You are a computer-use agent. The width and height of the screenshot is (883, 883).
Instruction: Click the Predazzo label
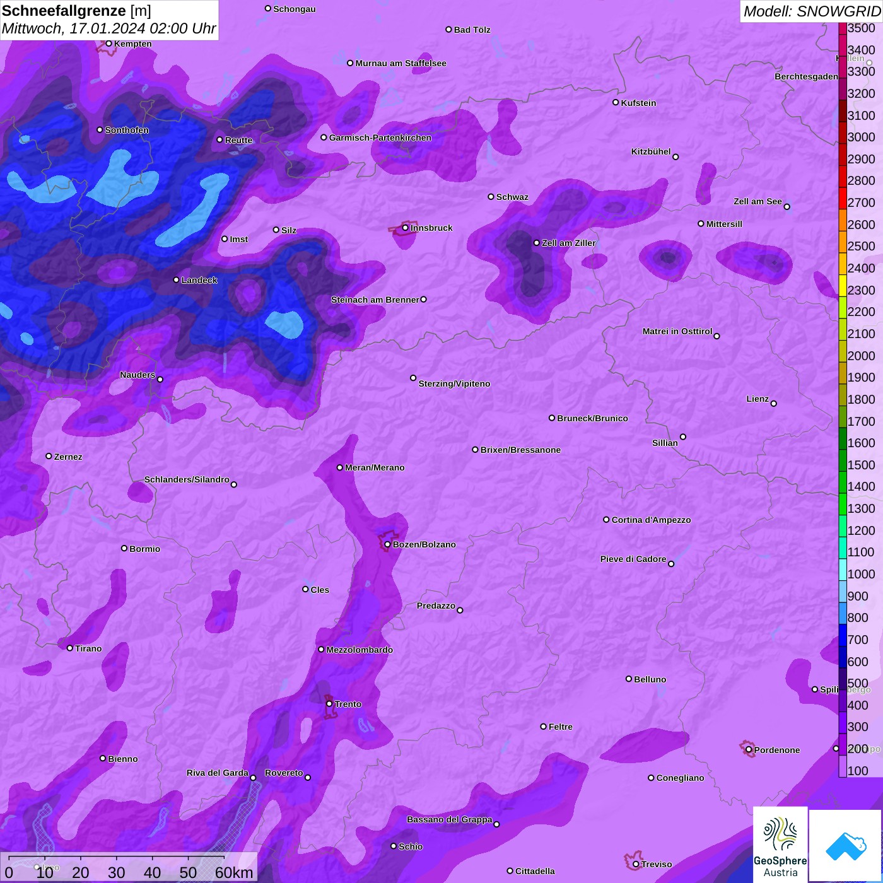[x=436, y=605]
